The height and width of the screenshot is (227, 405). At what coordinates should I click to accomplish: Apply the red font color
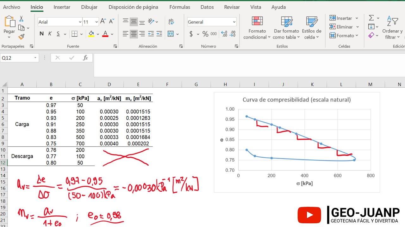(105, 34)
